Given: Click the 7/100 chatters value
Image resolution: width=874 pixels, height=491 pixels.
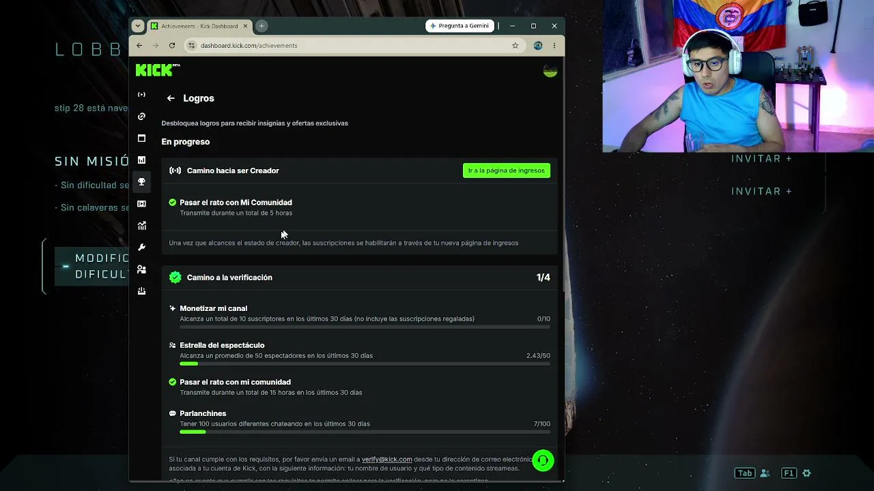Looking at the screenshot, I should (x=542, y=424).
